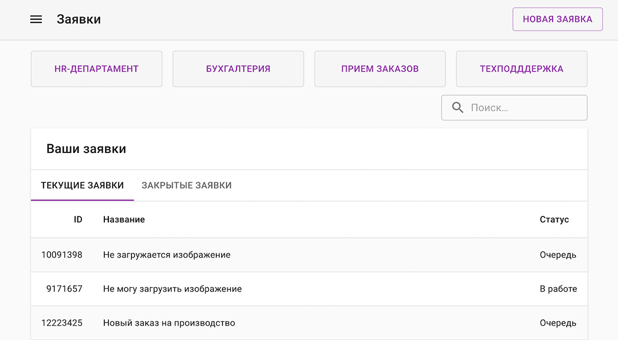Open request ID 12223425

(x=62, y=323)
